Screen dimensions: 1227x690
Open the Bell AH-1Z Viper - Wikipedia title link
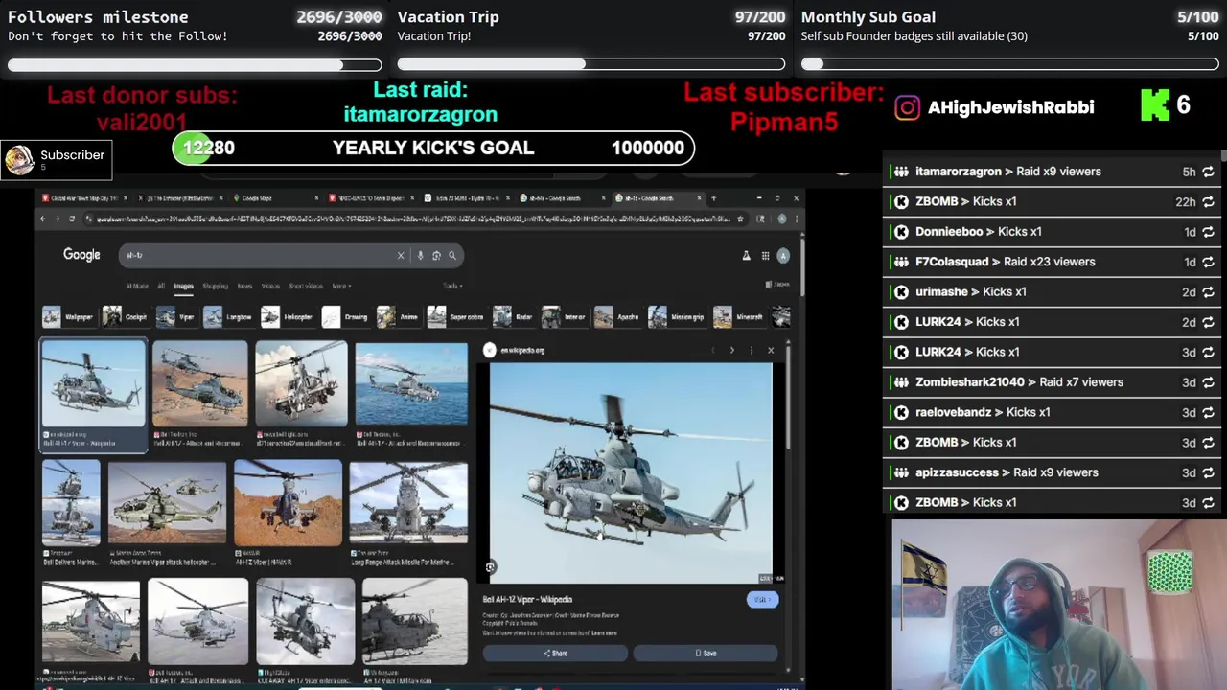(x=527, y=600)
